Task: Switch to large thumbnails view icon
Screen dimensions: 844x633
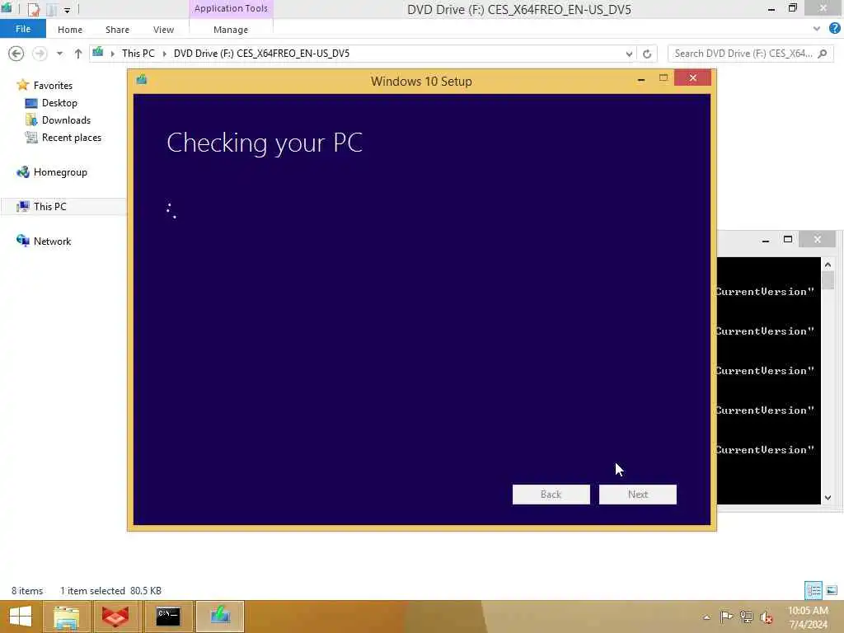Action: (x=832, y=590)
